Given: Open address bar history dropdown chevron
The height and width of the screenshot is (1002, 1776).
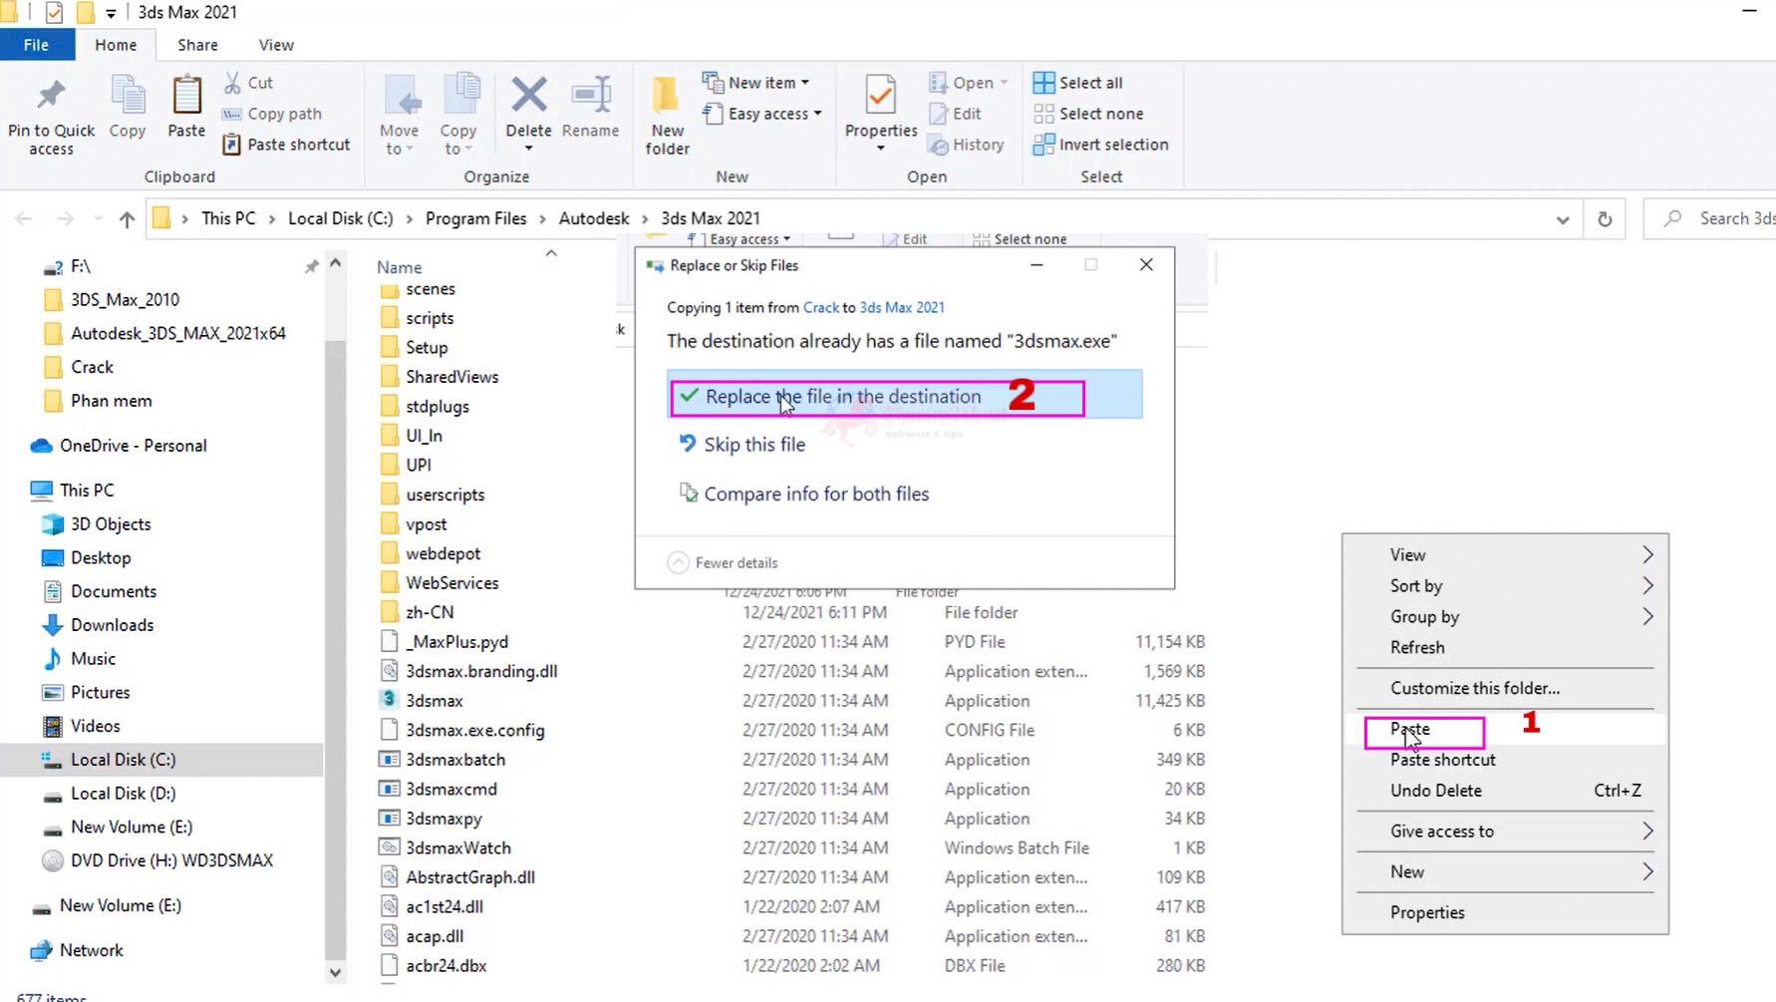Looking at the screenshot, I should click(x=1563, y=219).
